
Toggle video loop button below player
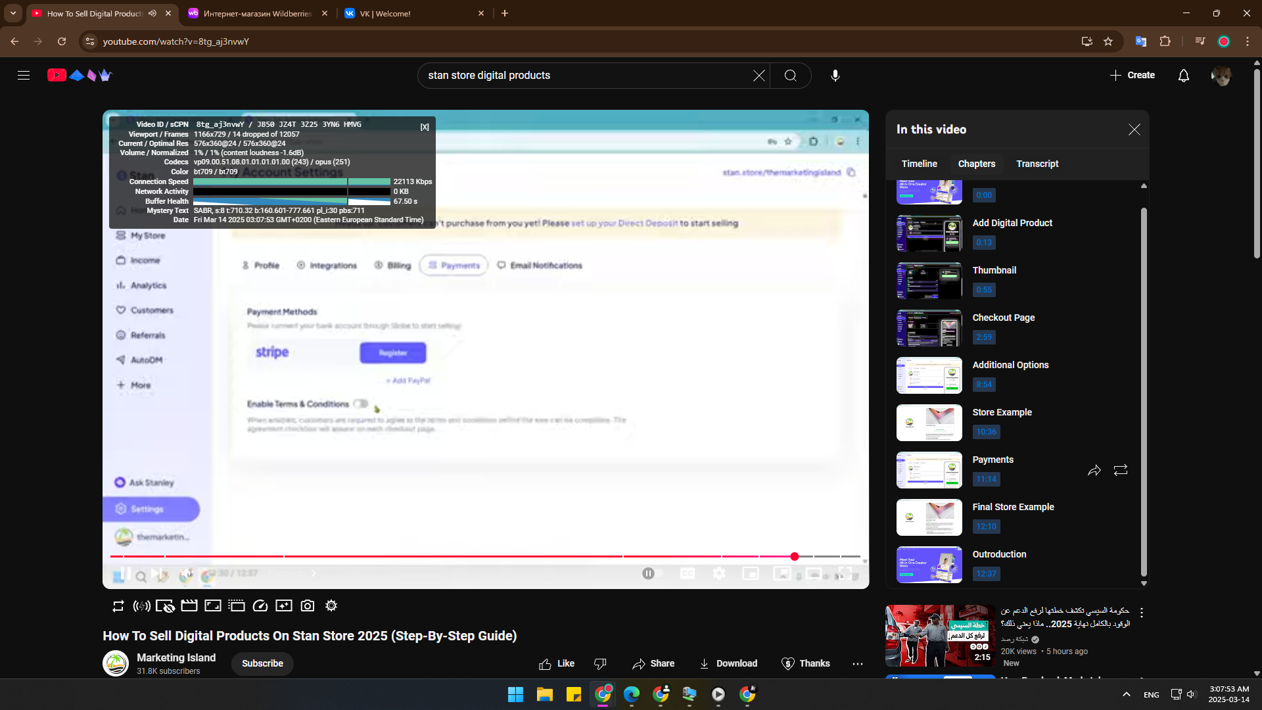(118, 606)
